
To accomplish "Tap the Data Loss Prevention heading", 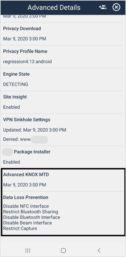I will coord(26,197).
